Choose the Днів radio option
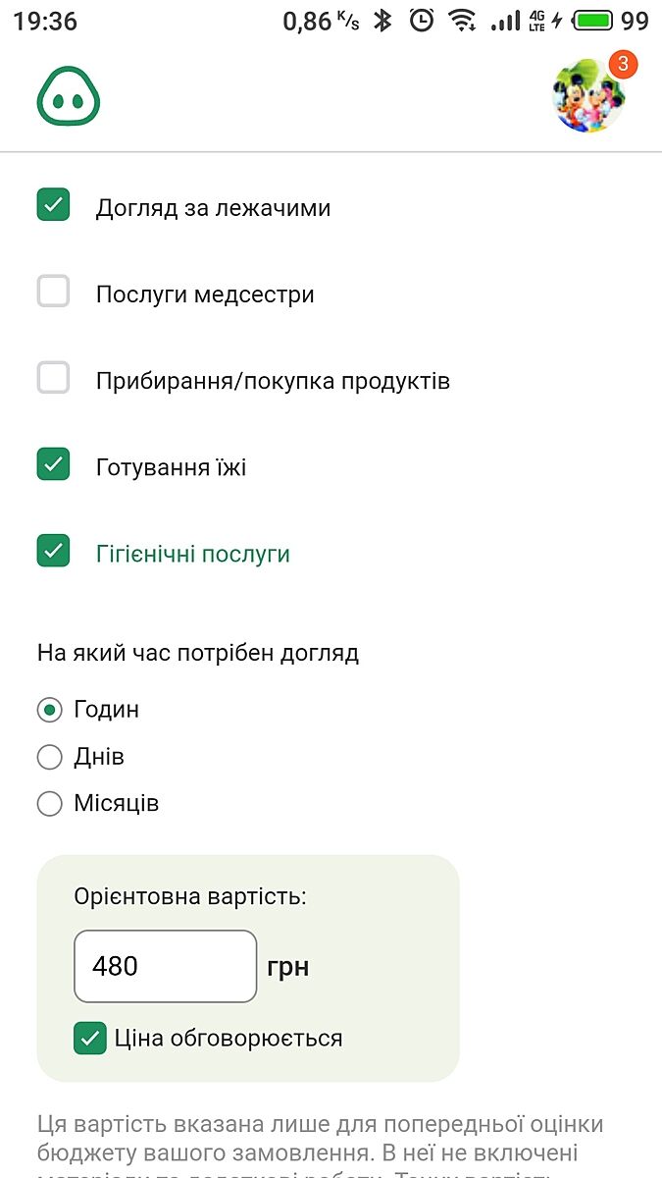 click(49, 757)
